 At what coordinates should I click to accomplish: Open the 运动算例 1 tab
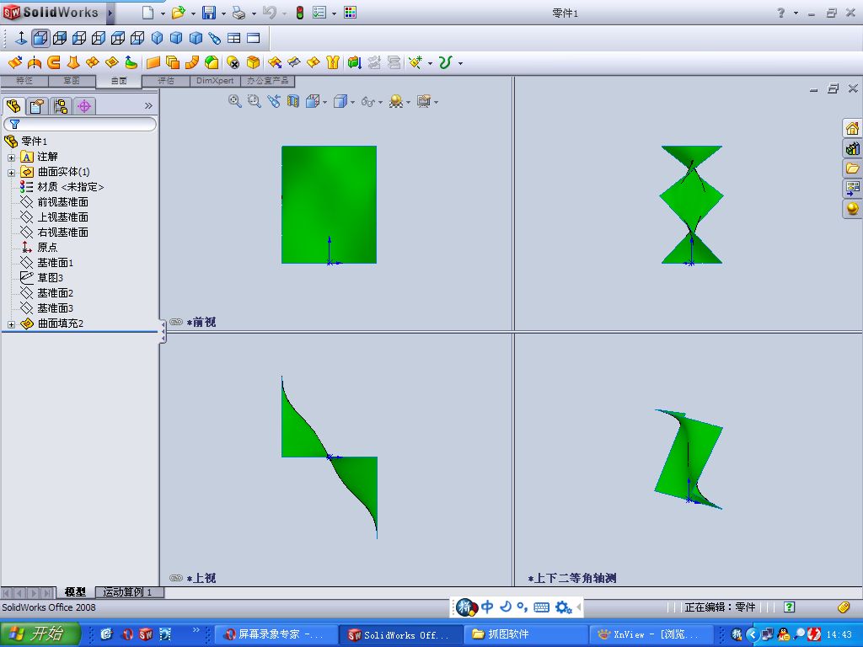point(127,592)
